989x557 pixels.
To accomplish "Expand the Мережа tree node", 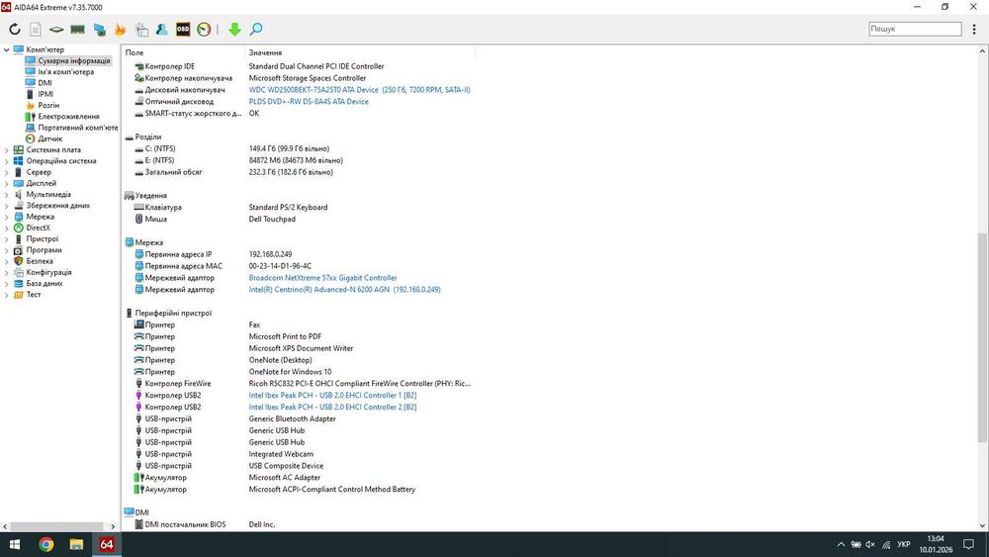I will pos(6,217).
